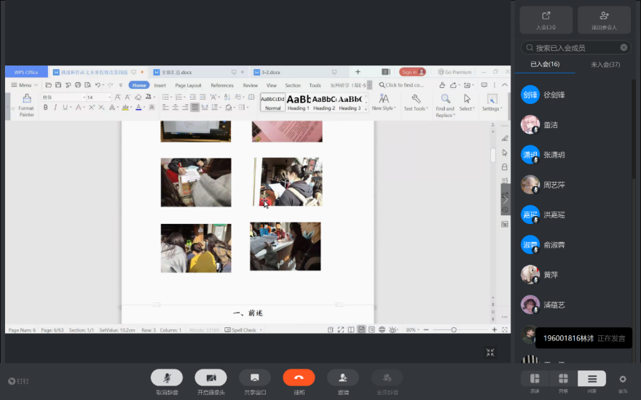641x400 pixels.
Task: Click 添加参会人 add participant button
Action: 604,20
